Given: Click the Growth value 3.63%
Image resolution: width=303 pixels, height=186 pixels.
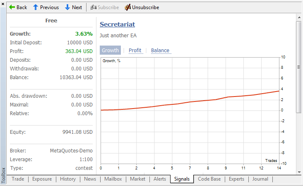Looking at the screenshot, I should [84, 34].
